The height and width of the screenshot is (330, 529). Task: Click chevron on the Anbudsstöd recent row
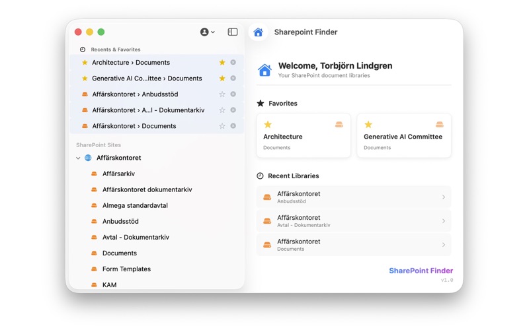[x=444, y=197]
